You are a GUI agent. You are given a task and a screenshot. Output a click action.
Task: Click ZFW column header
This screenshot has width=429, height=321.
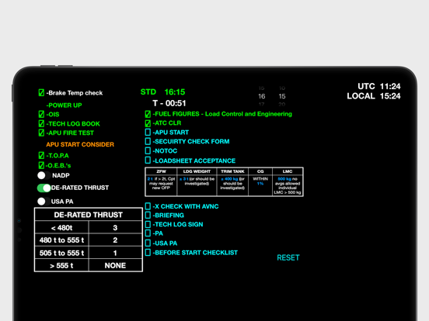(161, 171)
